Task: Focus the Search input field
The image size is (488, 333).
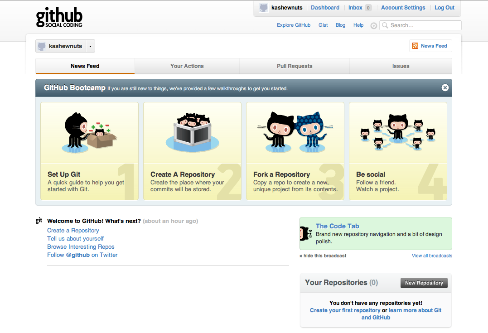Action: coord(420,25)
